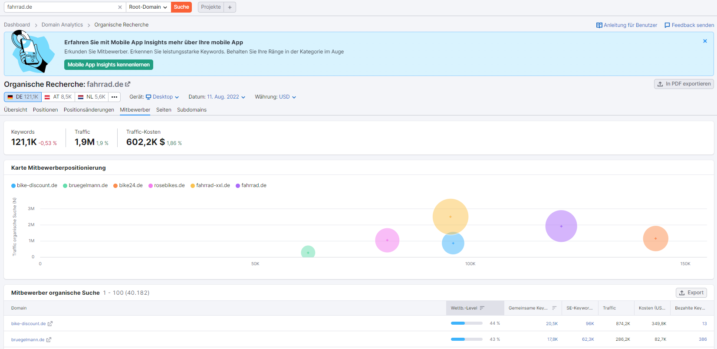Click the orange bike24.de bubble
717x349 pixels.
(x=655, y=238)
